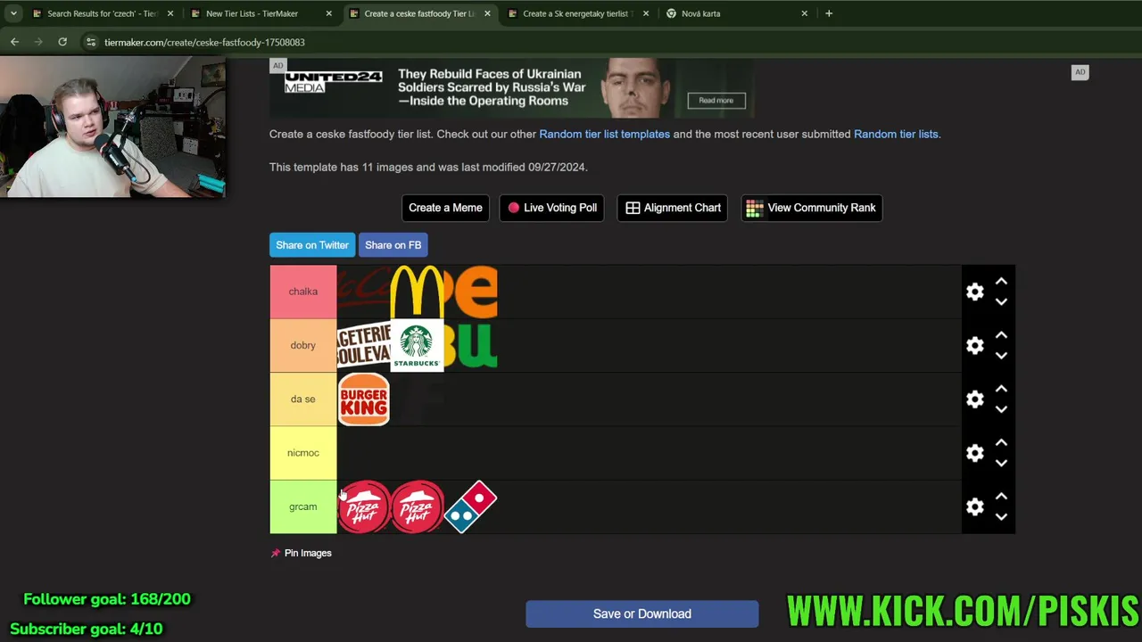Click the orange dobry tier label

[x=303, y=345]
